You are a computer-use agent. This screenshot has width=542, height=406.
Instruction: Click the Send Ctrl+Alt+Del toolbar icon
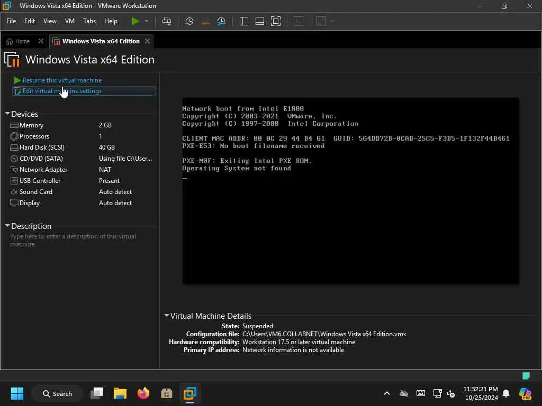[x=167, y=21]
